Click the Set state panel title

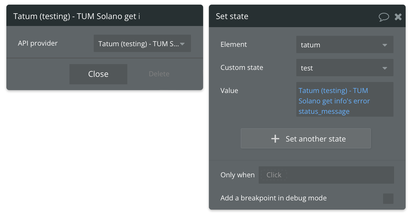coord(232,16)
